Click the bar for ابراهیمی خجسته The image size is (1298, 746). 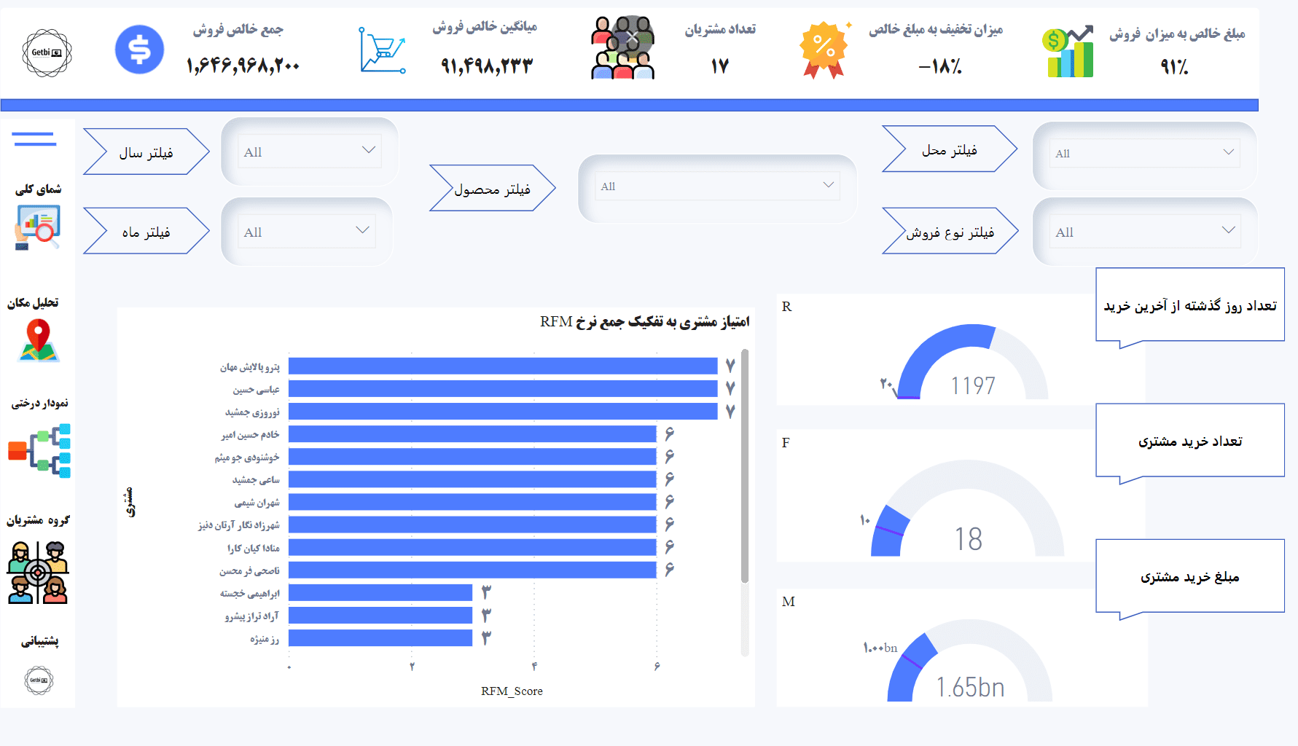click(380, 592)
